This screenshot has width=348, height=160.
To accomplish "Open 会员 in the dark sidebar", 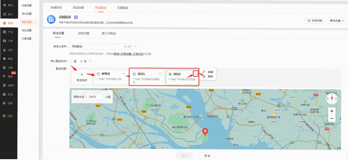I will point(8,50).
